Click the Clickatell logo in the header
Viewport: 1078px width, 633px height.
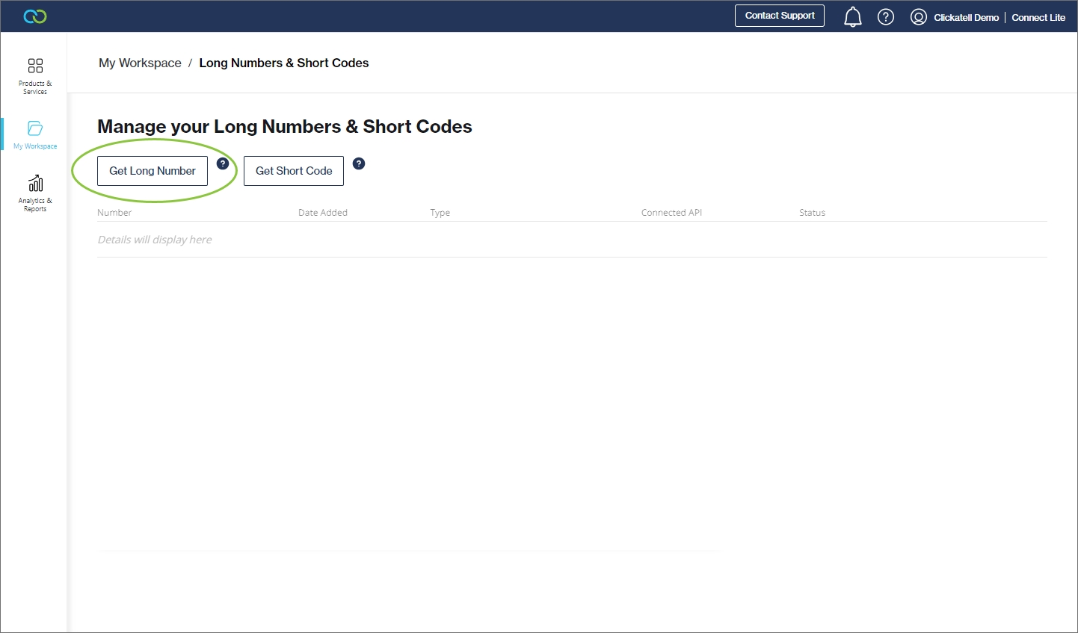[x=35, y=16]
